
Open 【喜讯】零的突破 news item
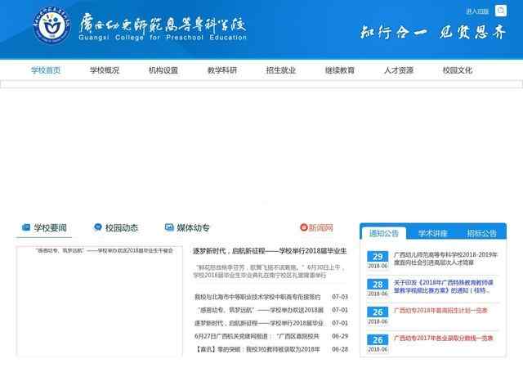[x=257, y=349]
